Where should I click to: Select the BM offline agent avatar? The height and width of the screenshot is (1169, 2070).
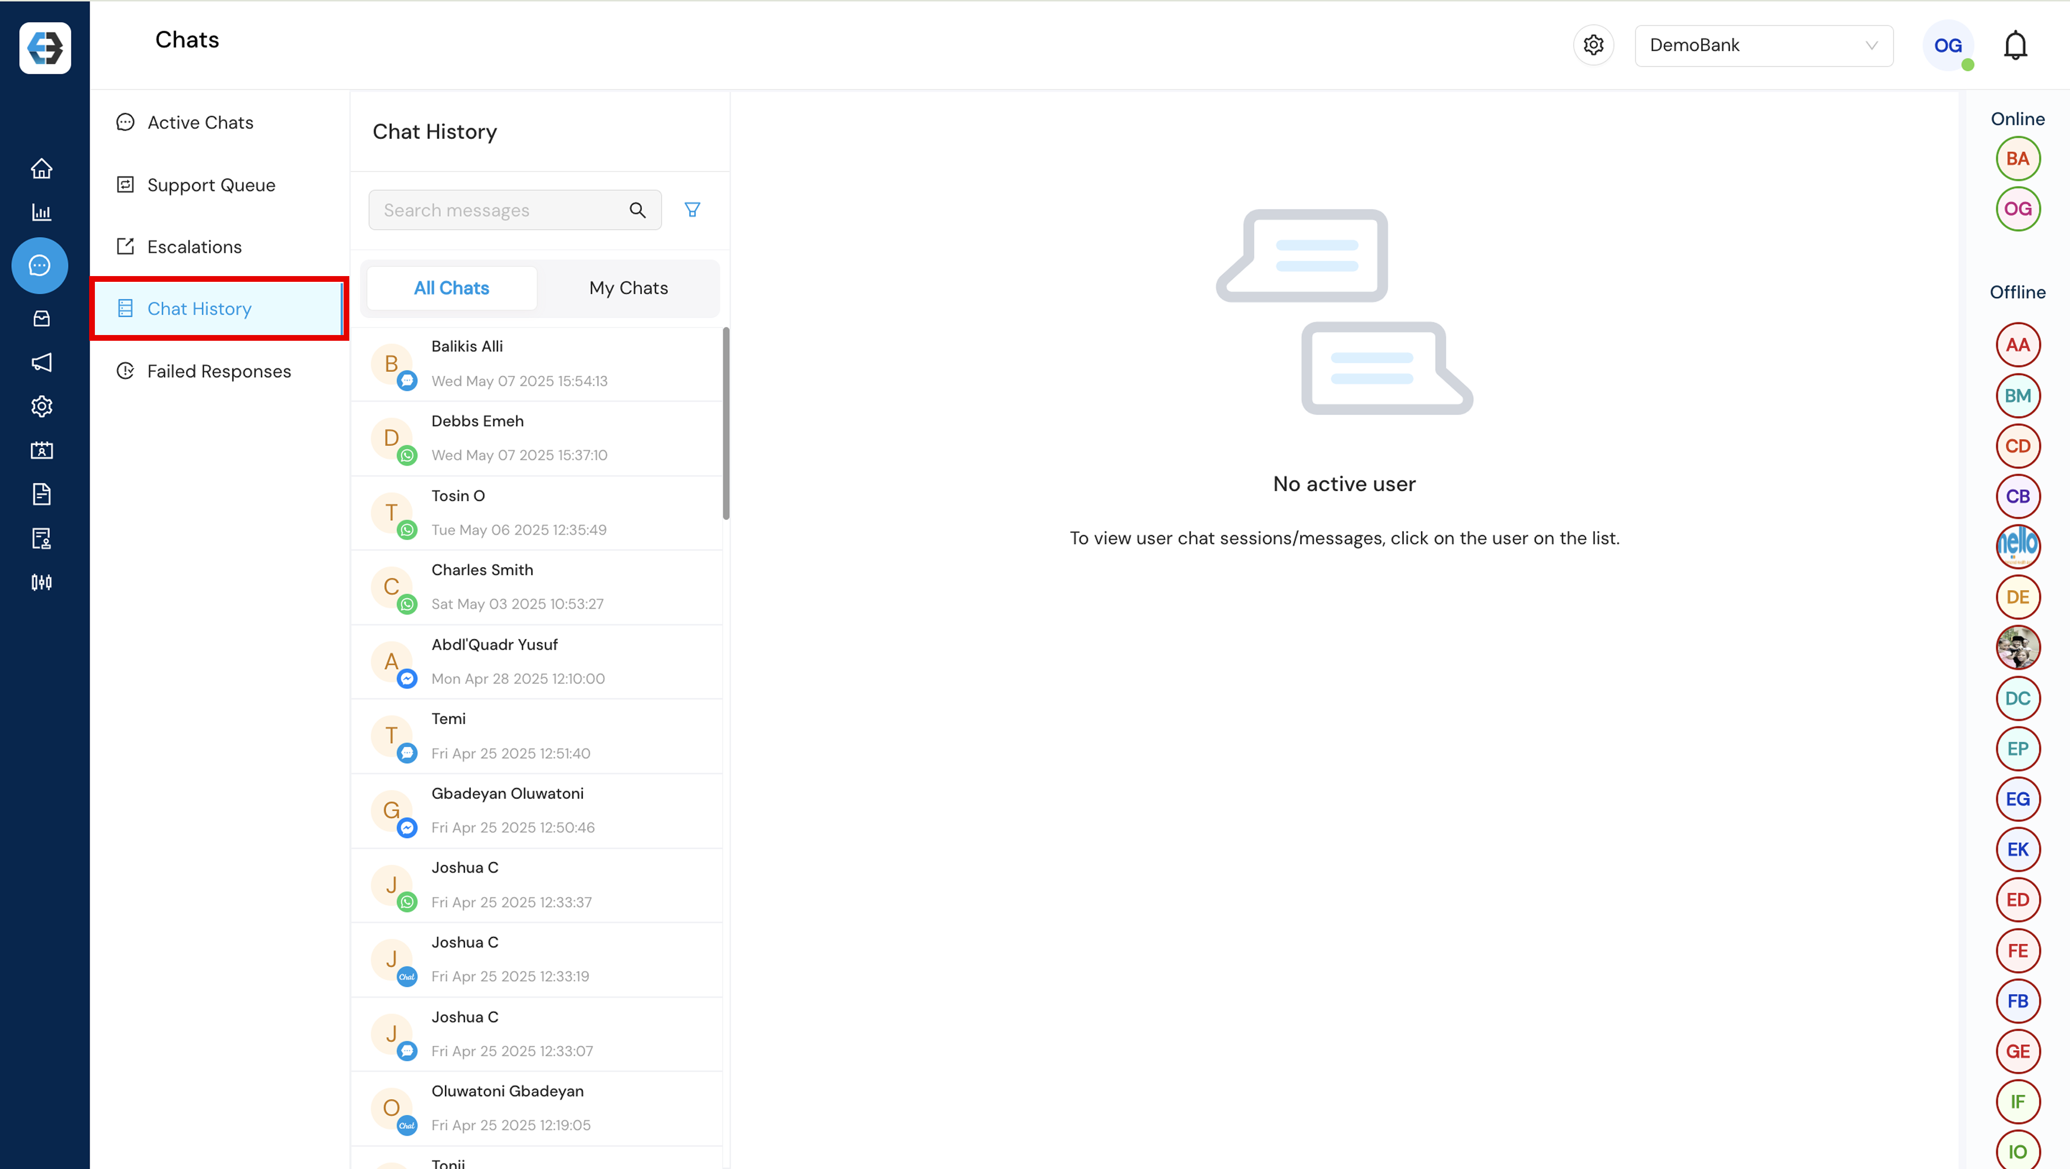click(2018, 395)
